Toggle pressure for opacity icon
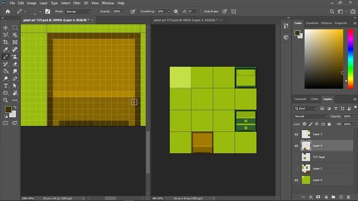Viewport: 358px width, 201px height. [133, 11]
